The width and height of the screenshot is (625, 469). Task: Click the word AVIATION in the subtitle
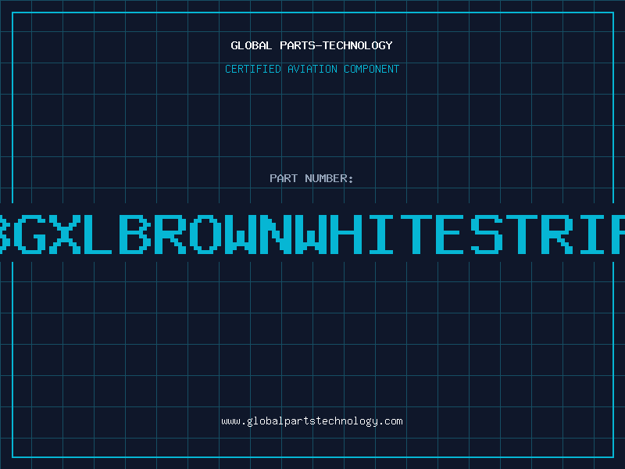(x=312, y=69)
